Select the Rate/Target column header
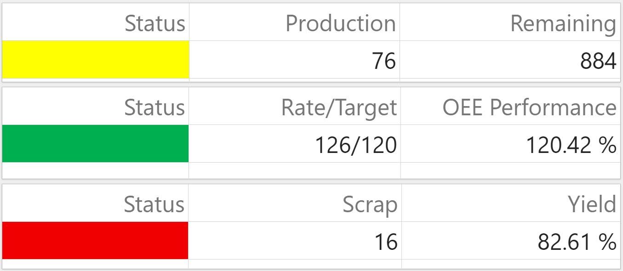The height and width of the screenshot is (271, 623). click(x=339, y=107)
